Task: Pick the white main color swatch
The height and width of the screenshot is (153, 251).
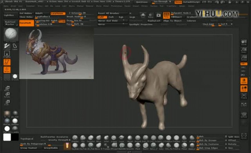Action: pos(7,137)
